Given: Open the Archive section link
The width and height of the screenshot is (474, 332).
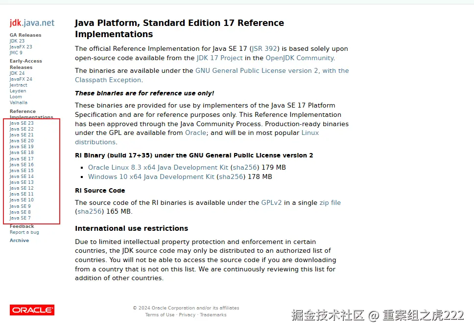Looking at the screenshot, I should tap(20, 241).
